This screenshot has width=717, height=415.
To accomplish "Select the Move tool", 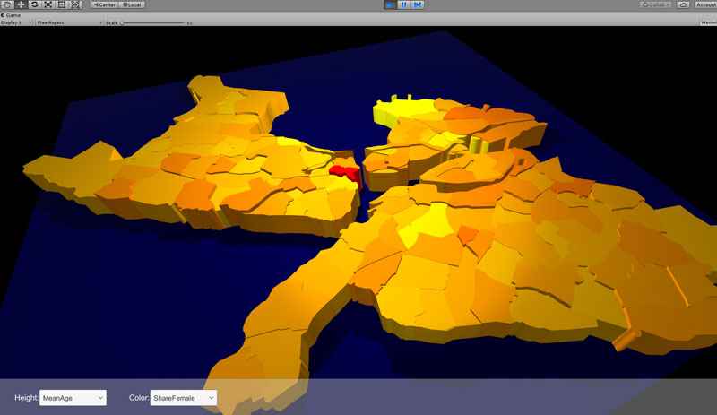I will tap(21, 4).
